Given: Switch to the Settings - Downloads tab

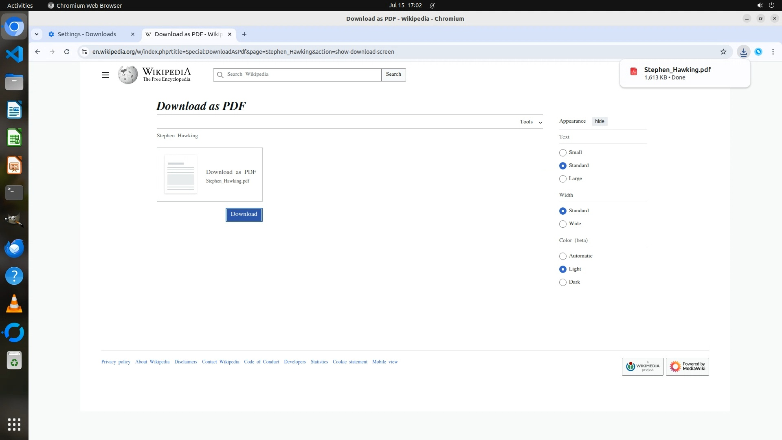Looking at the screenshot, I should click(87, 34).
